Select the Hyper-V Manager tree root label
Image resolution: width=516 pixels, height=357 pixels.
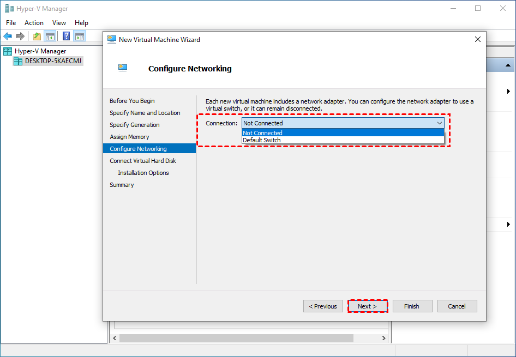pos(40,51)
